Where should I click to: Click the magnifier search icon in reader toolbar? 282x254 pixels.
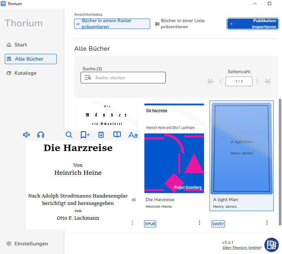pos(69,135)
